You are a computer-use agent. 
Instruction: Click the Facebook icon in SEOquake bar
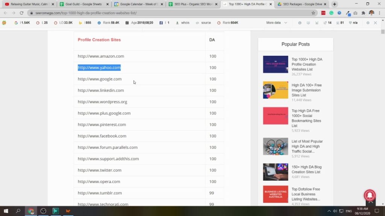click(x=161, y=23)
